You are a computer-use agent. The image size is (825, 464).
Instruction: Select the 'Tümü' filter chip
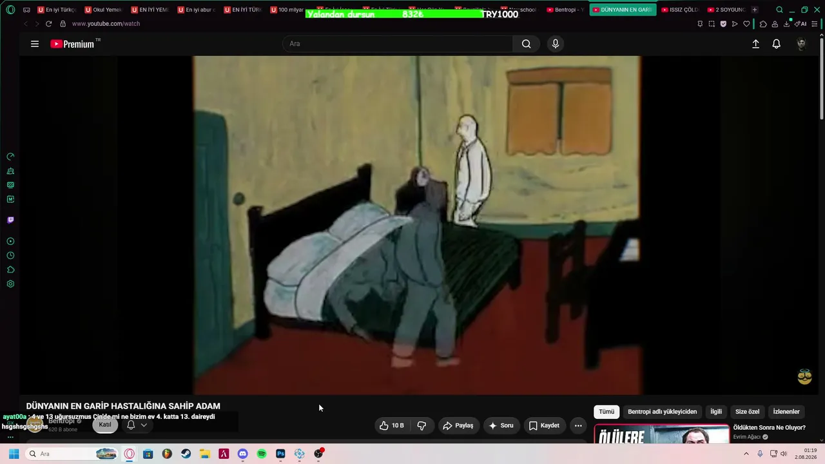(607, 412)
